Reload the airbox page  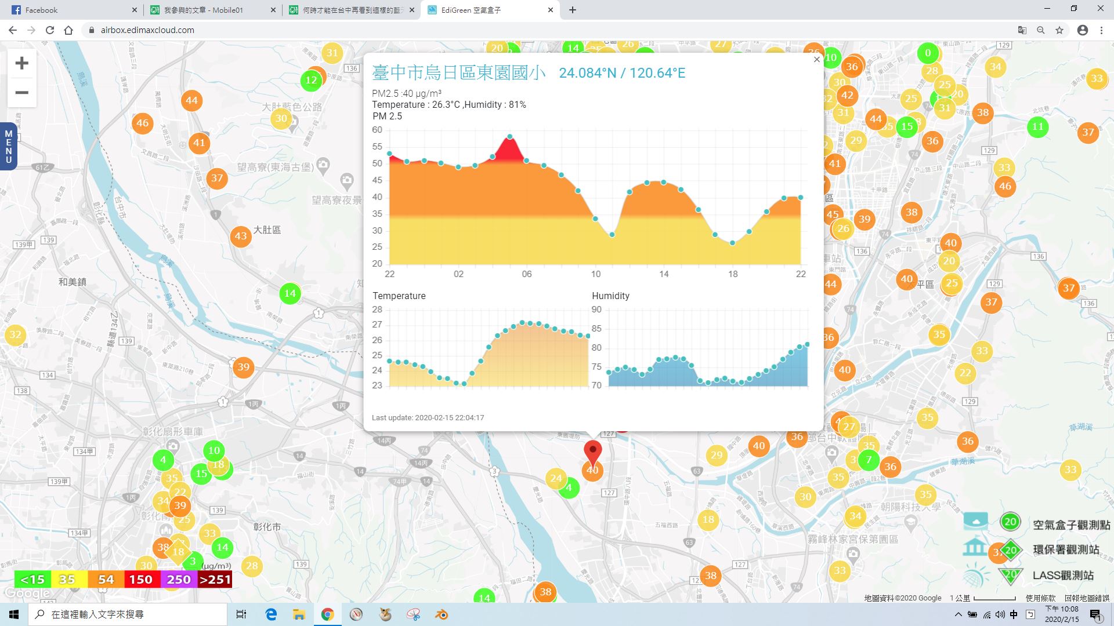coord(50,30)
